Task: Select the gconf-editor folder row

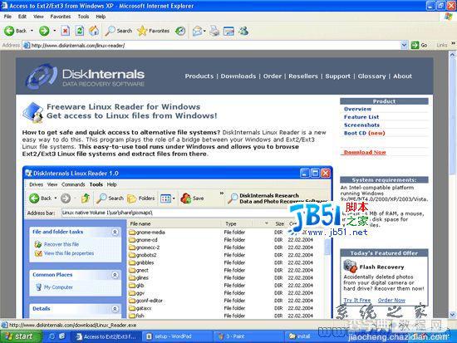Action: [226, 301]
